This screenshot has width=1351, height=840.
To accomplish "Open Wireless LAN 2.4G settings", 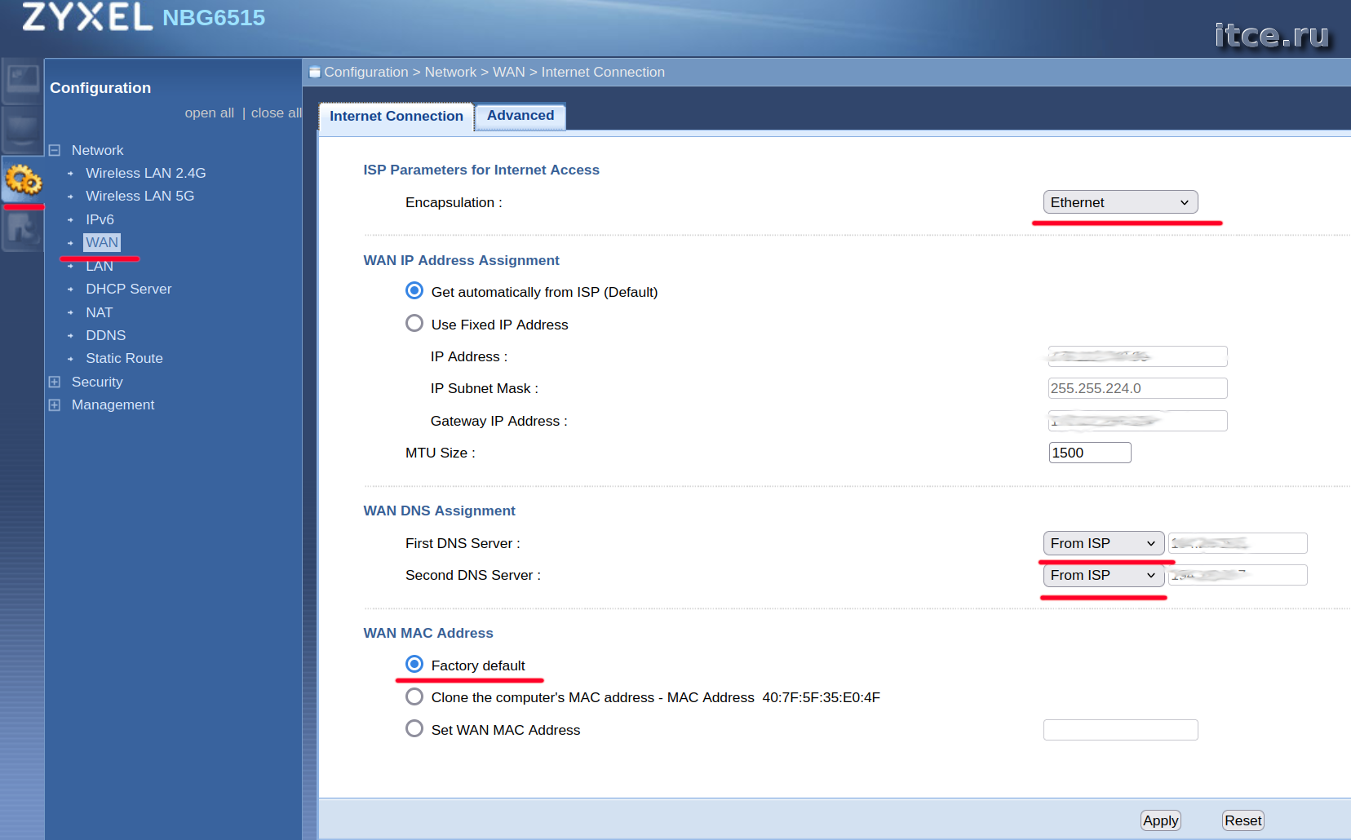I will (146, 173).
